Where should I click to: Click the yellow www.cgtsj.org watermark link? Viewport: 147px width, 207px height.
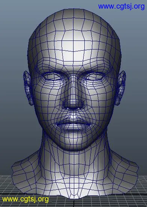25,199
